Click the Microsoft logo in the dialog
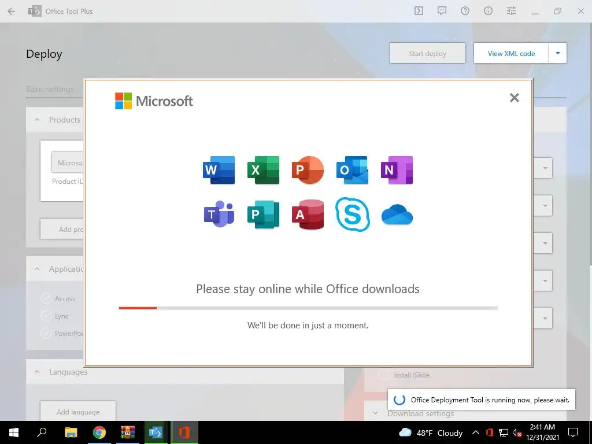 click(x=154, y=101)
